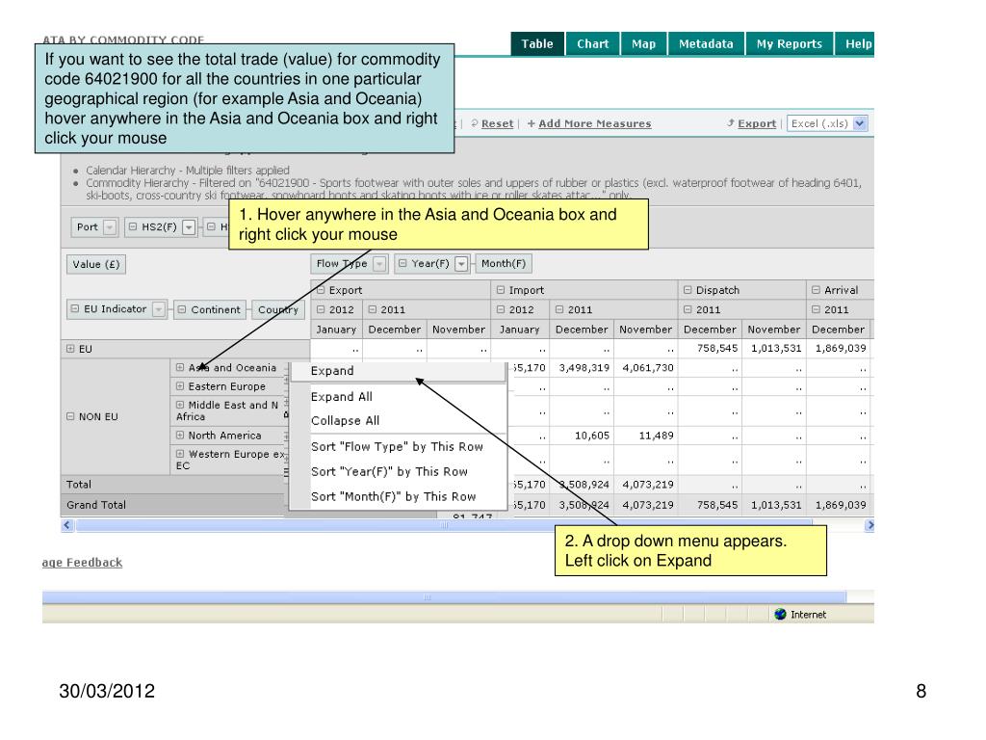Click the Country dimension button

278,309
